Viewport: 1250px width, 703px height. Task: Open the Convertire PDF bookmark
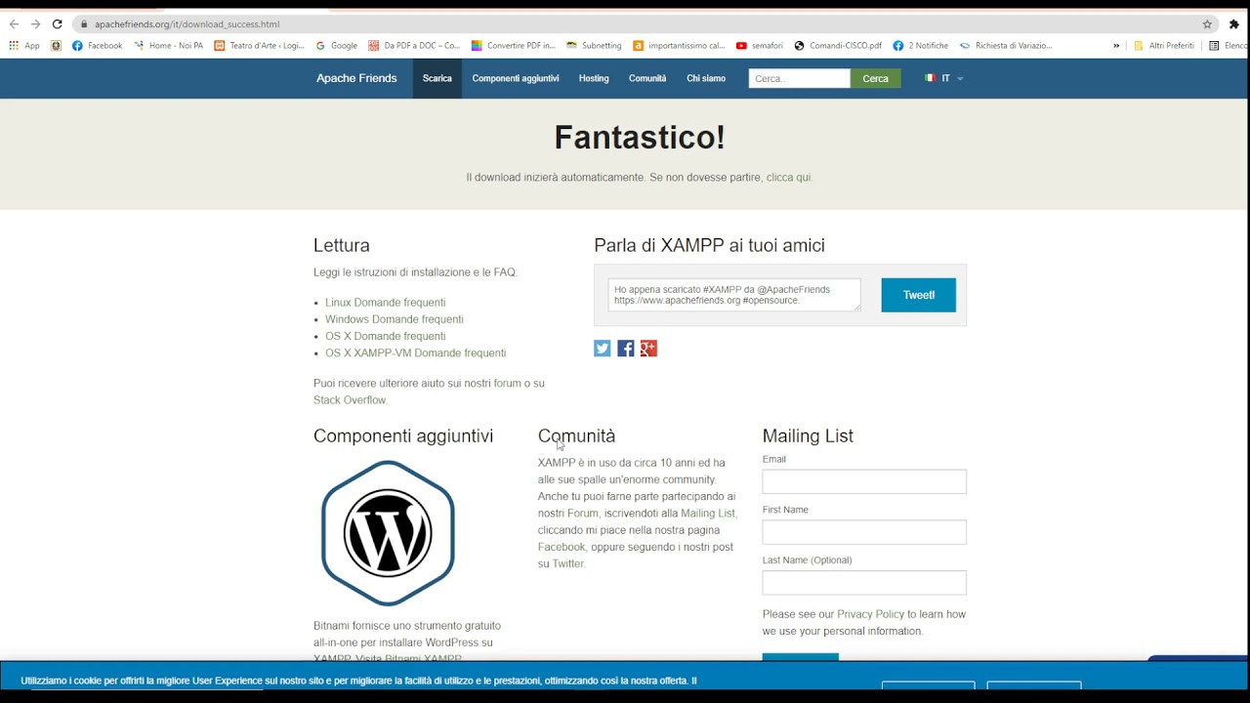click(x=514, y=46)
